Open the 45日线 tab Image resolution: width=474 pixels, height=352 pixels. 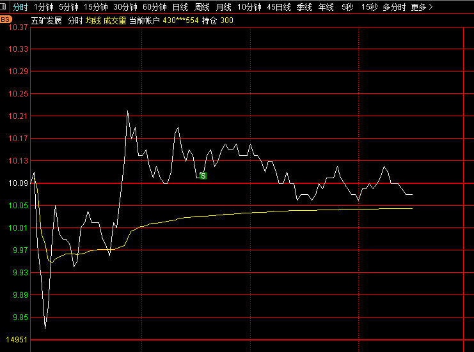pos(279,7)
